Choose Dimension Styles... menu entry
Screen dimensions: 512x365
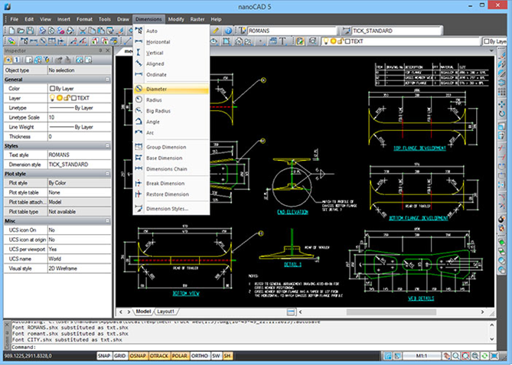coord(167,208)
